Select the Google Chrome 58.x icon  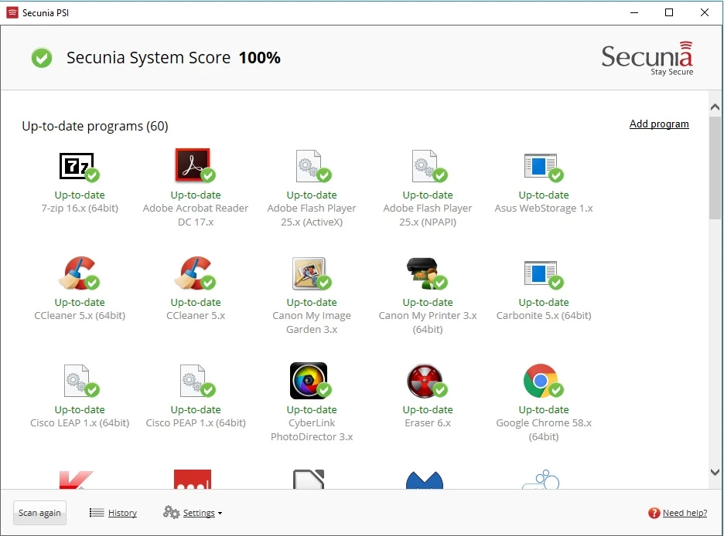[543, 381]
